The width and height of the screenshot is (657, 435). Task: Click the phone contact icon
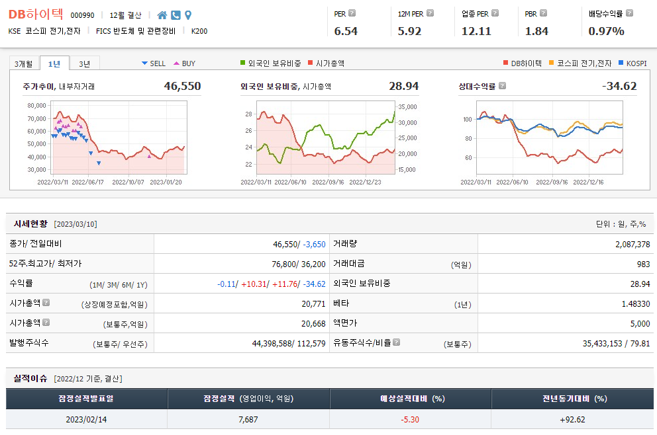[176, 15]
